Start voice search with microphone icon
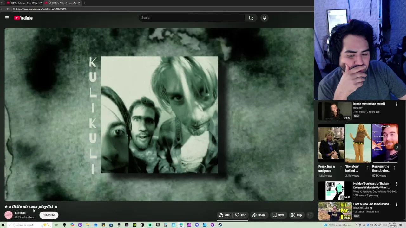The width and height of the screenshot is (406, 228). [264, 18]
